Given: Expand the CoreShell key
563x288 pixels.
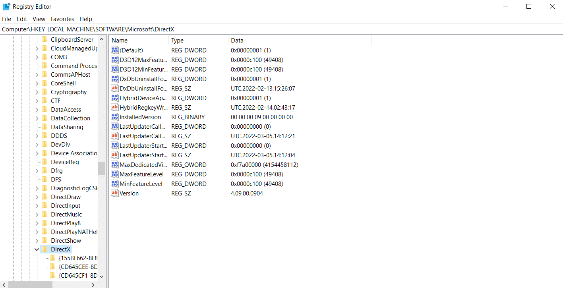Looking at the screenshot, I should point(37,83).
